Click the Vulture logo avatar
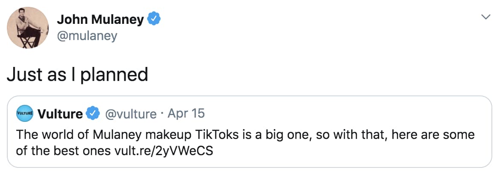 [x=24, y=114]
